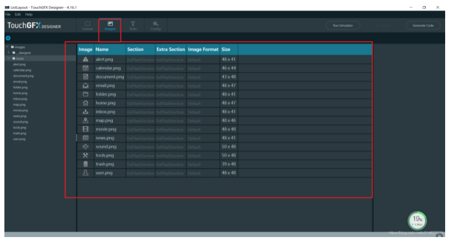Open Section dropdown for alert.png row
This screenshot has width=449, height=242.
[140, 59]
